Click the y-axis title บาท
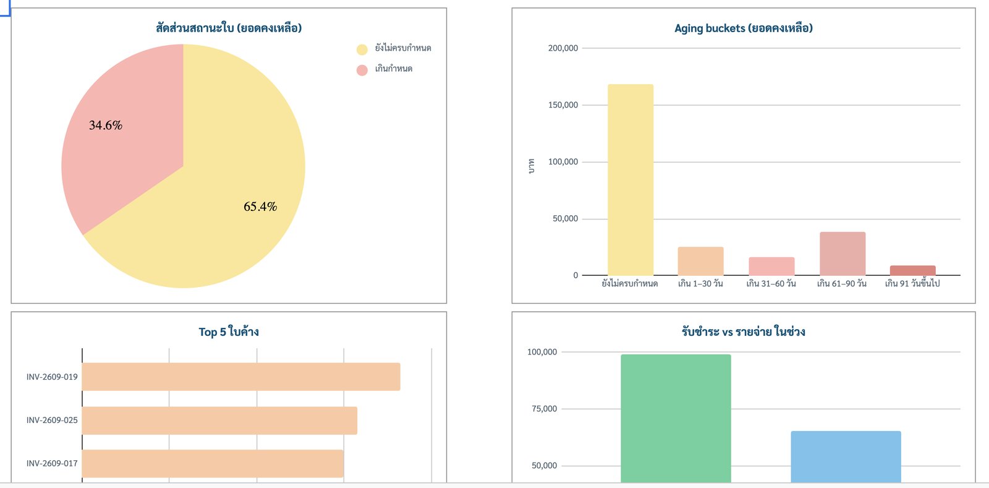Image resolution: width=989 pixels, height=488 pixels. click(531, 166)
